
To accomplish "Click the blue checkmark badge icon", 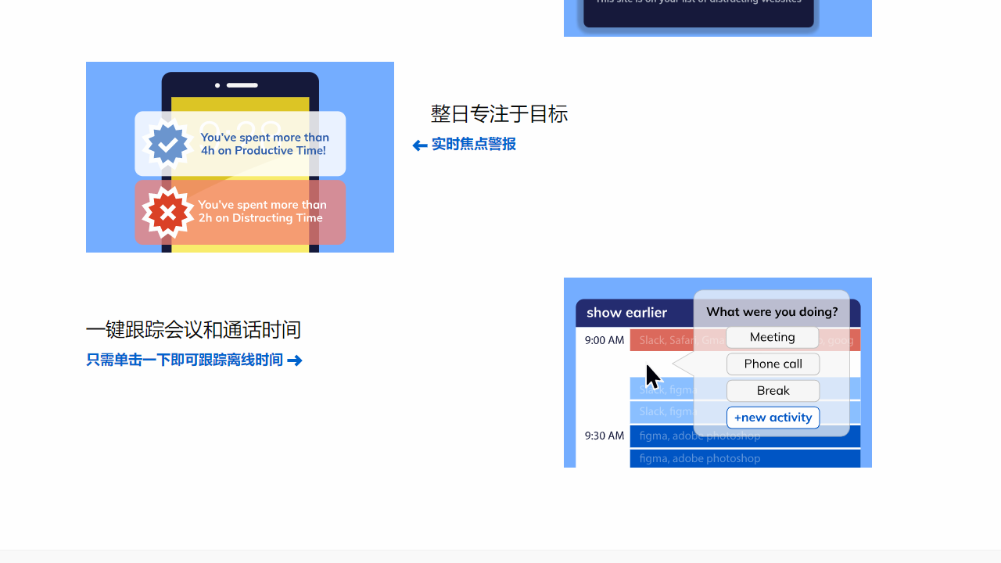I will (x=167, y=143).
